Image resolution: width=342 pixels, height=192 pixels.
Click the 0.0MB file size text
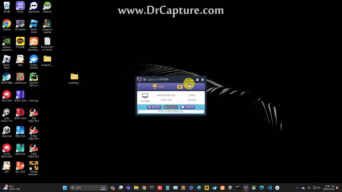192,95
